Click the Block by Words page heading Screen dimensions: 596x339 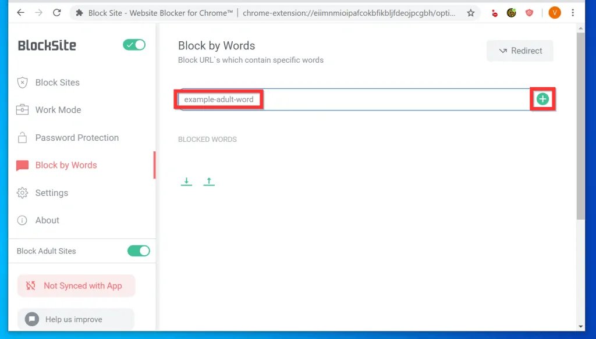tap(217, 45)
